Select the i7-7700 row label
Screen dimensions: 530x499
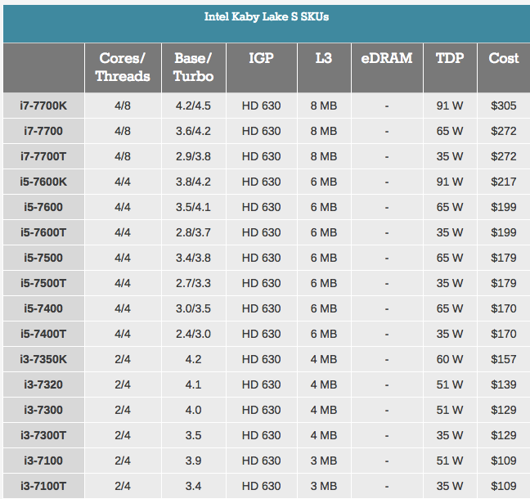coord(43,131)
